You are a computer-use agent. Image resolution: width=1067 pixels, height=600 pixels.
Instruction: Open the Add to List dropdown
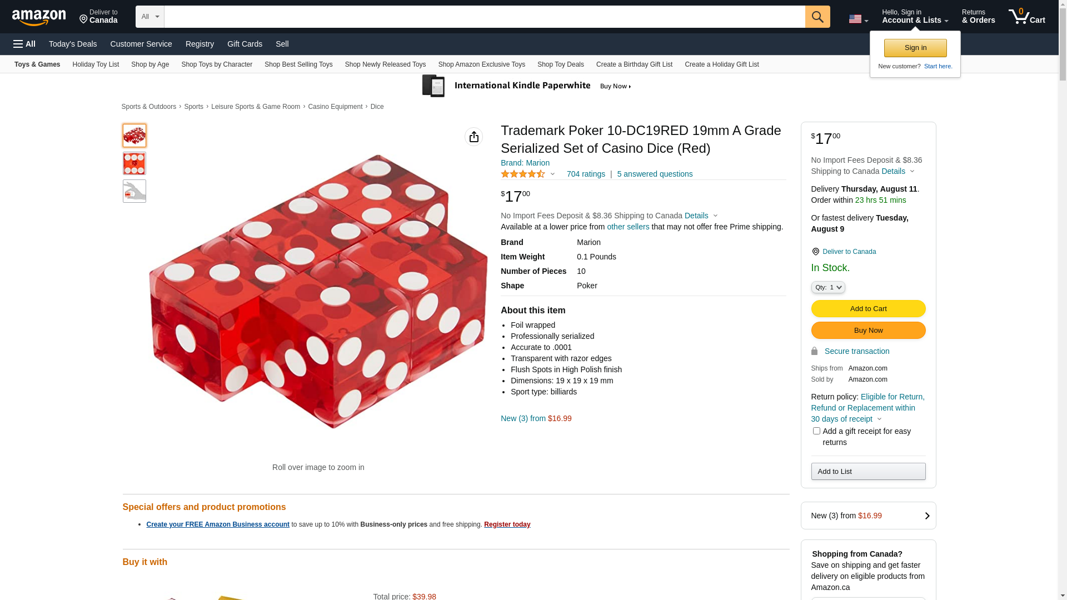tap(868, 472)
